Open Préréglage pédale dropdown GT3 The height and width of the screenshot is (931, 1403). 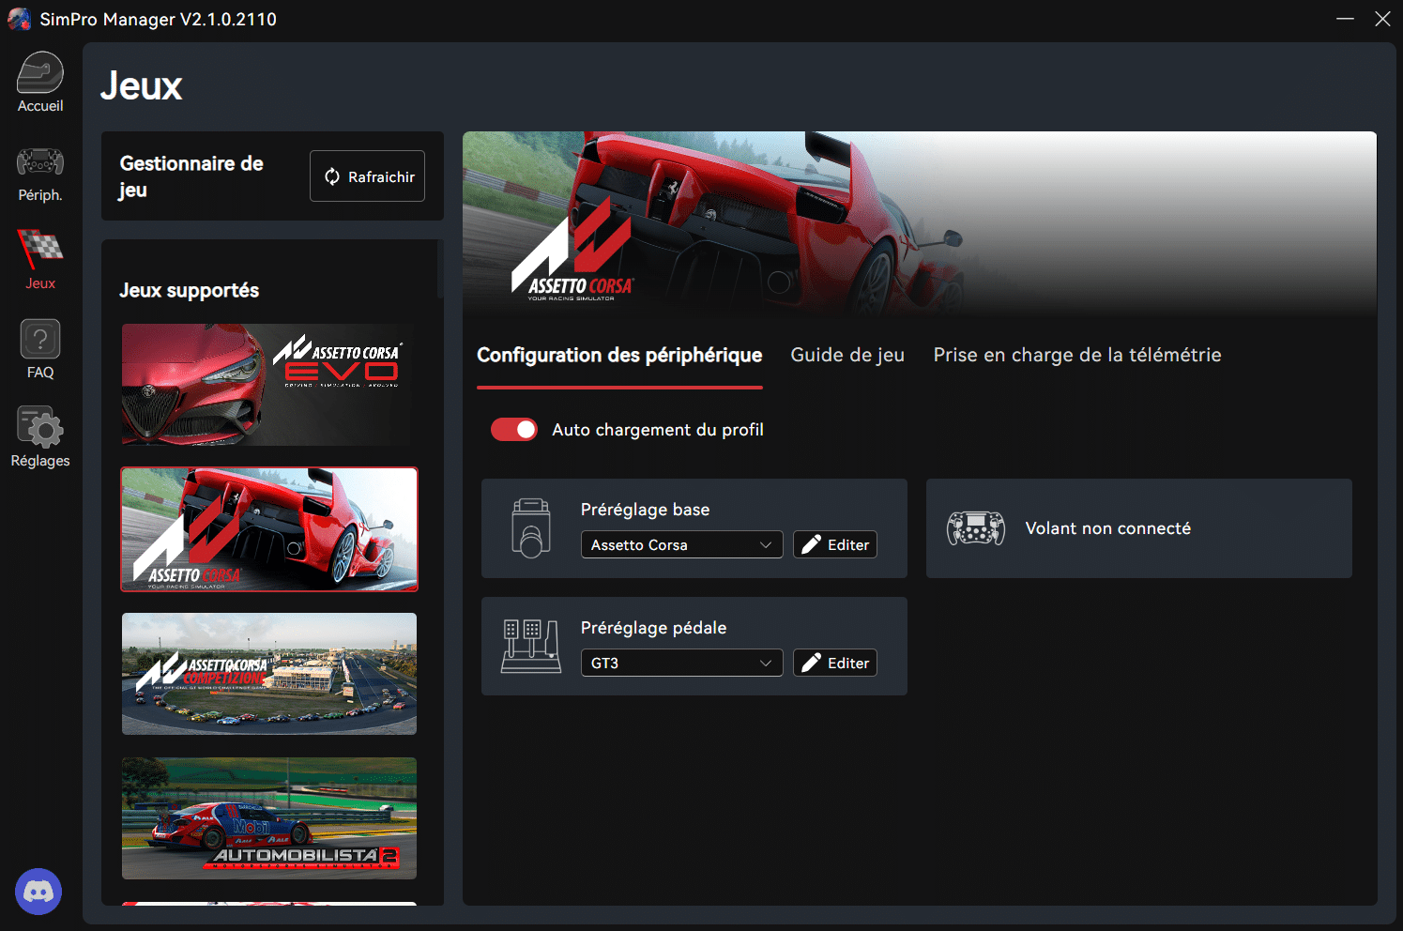682,663
